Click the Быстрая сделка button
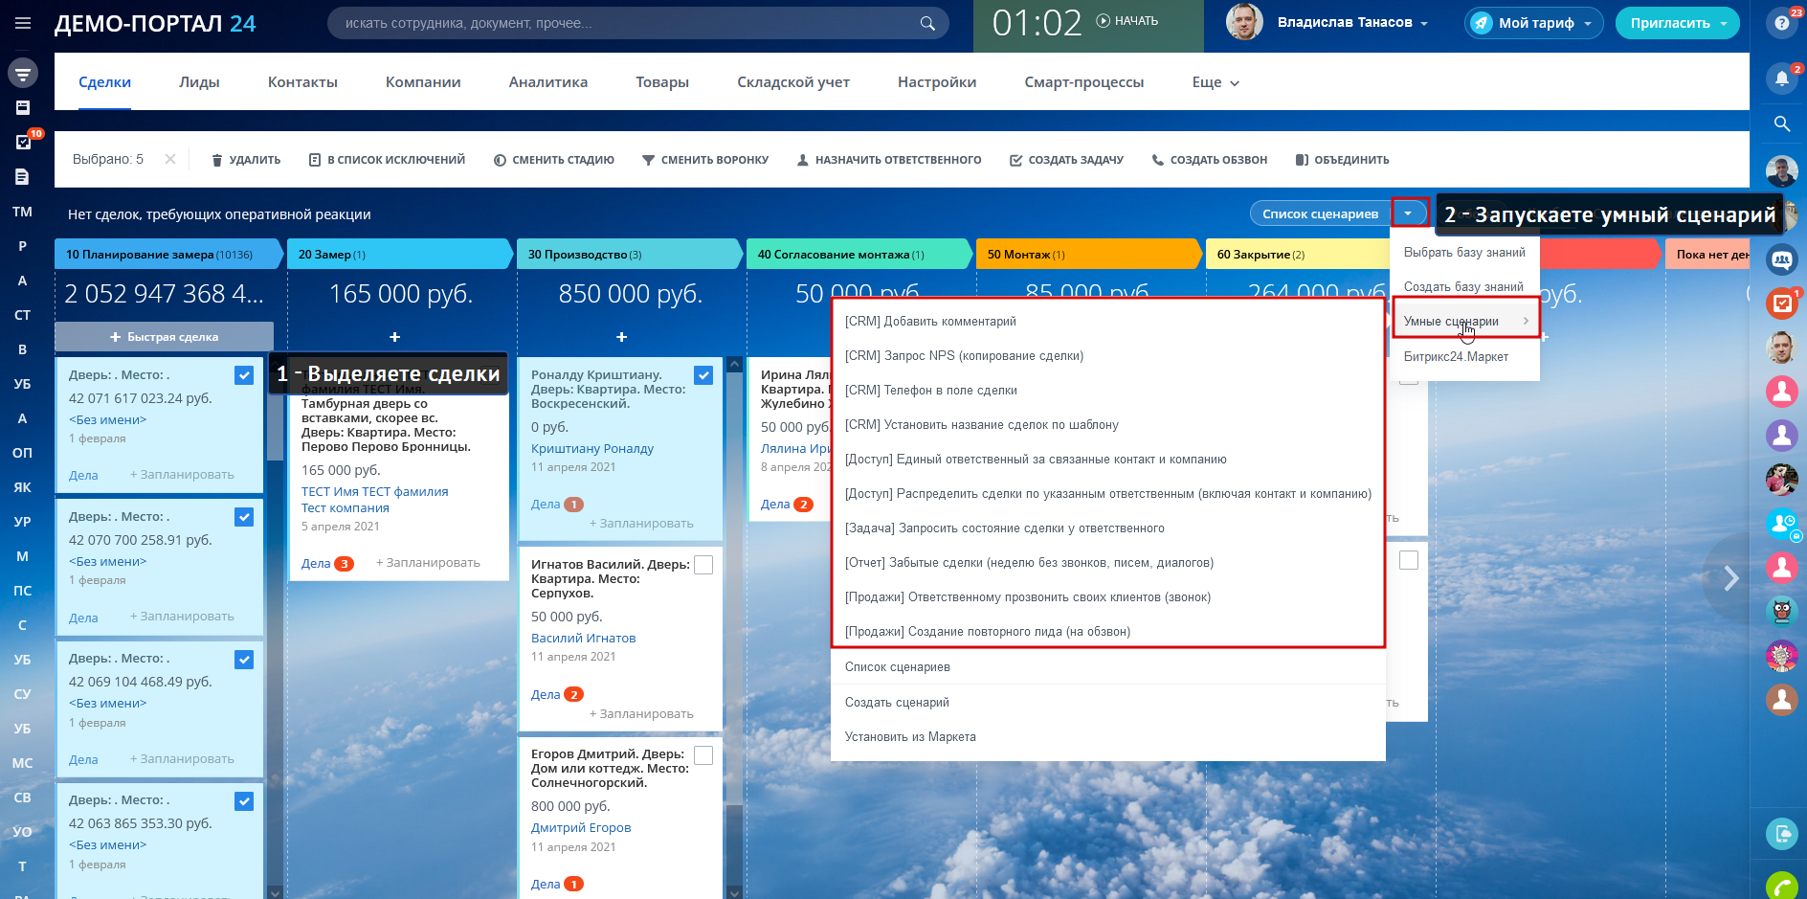Screen dimensions: 1807x899 164,337
